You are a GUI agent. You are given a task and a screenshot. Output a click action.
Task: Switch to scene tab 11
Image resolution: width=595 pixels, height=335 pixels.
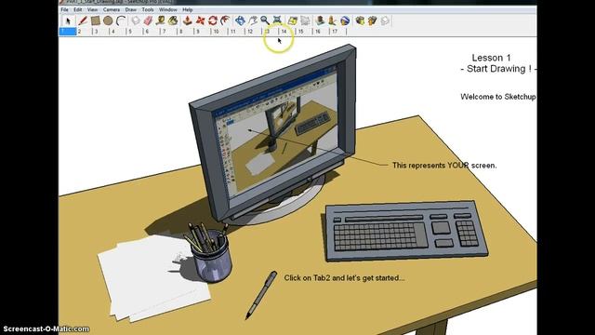[235, 32]
